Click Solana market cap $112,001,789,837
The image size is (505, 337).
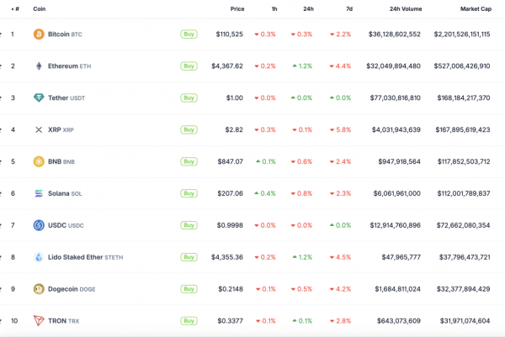point(464,193)
